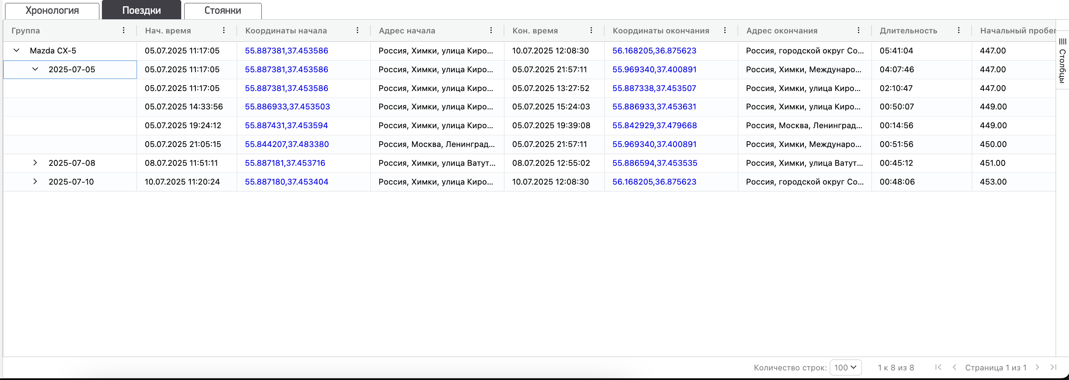
Task: Expand the 2025-07-08 group
Action: 35,163
